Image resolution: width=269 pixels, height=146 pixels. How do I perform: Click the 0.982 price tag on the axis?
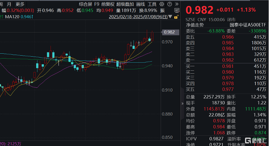pos(170,32)
